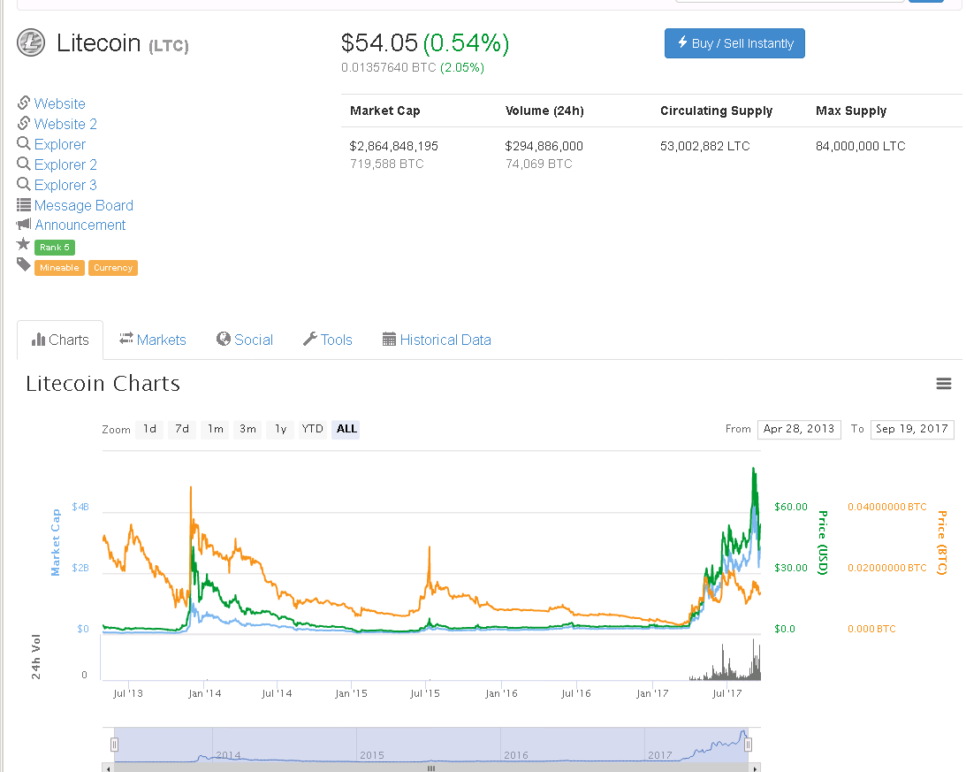Click left scroll arrow of chart navigator
The image size is (966, 772).
tap(109, 768)
